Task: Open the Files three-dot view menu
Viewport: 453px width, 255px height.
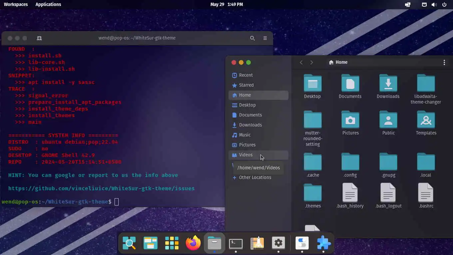Action: (444, 62)
